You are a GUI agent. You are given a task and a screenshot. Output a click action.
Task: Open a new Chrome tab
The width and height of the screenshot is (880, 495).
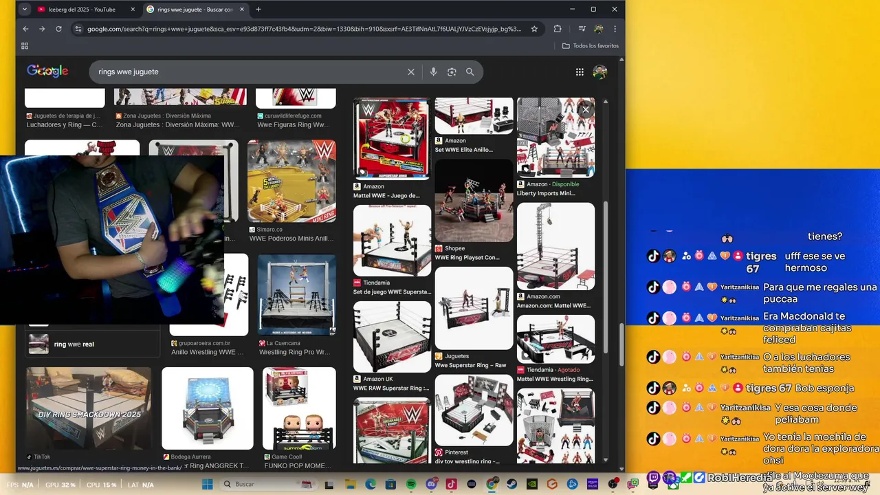[x=258, y=10]
